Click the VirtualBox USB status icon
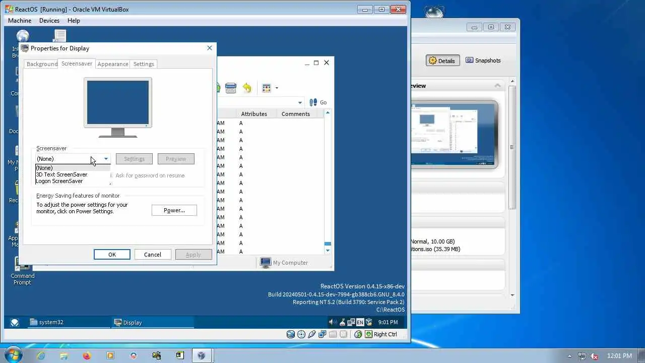 click(312, 334)
